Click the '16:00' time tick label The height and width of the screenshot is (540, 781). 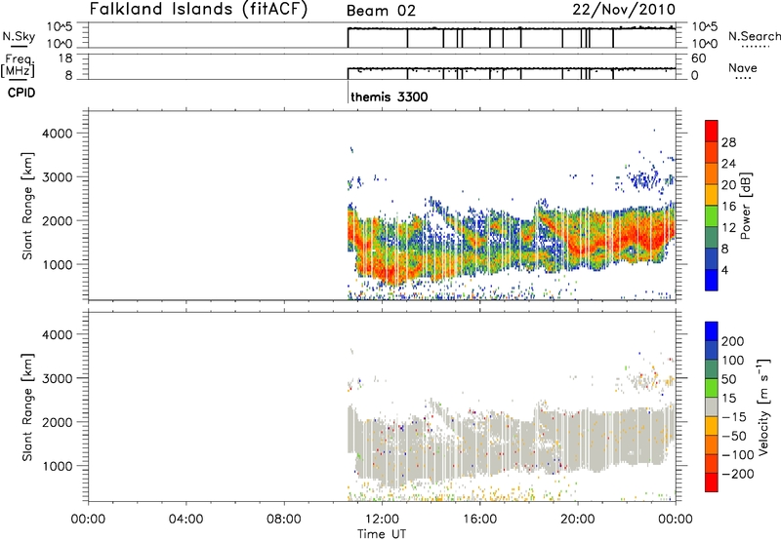(480, 520)
